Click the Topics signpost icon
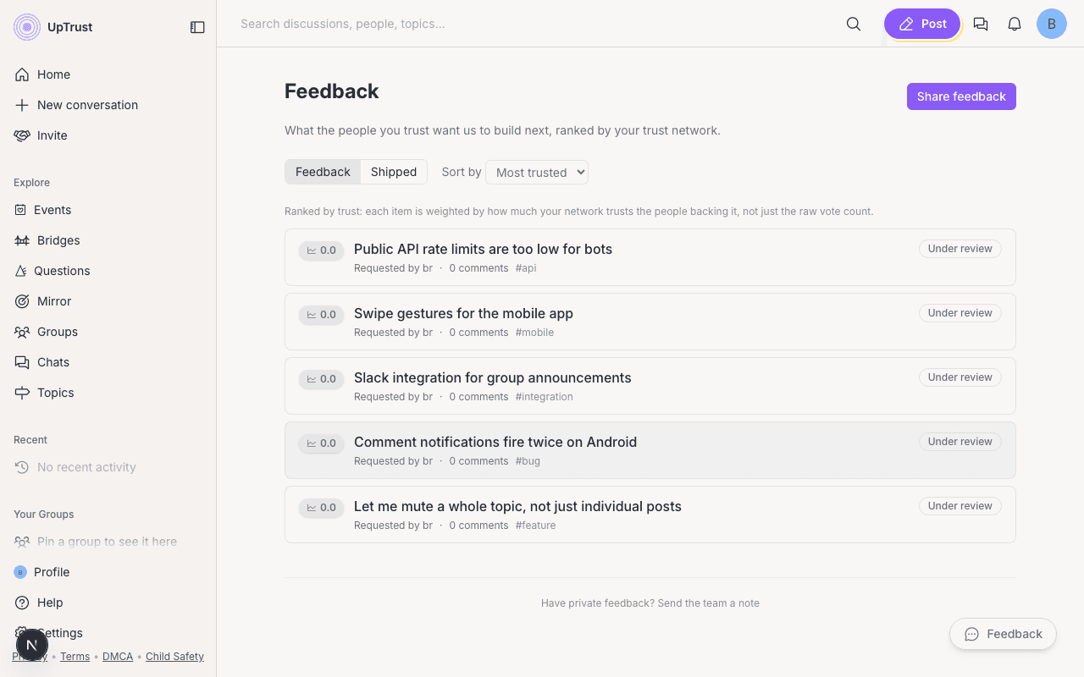This screenshot has height=677, width=1084. (22, 393)
